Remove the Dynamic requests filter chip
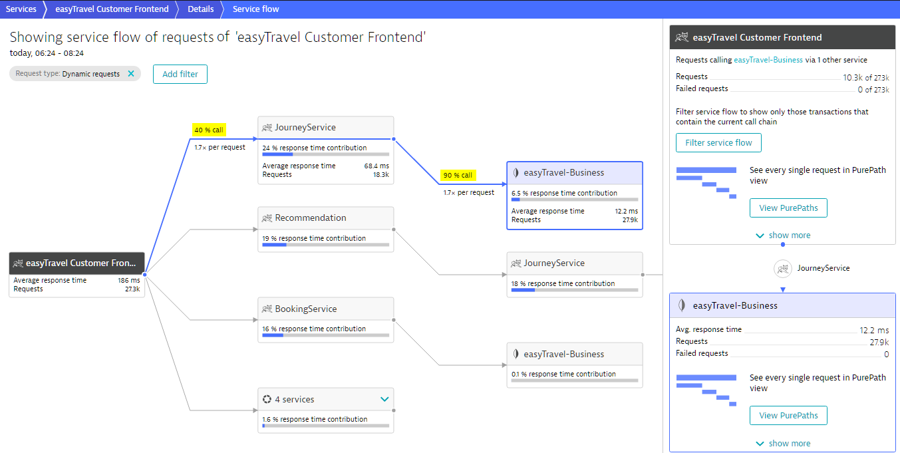The image size is (900, 453). point(131,74)
